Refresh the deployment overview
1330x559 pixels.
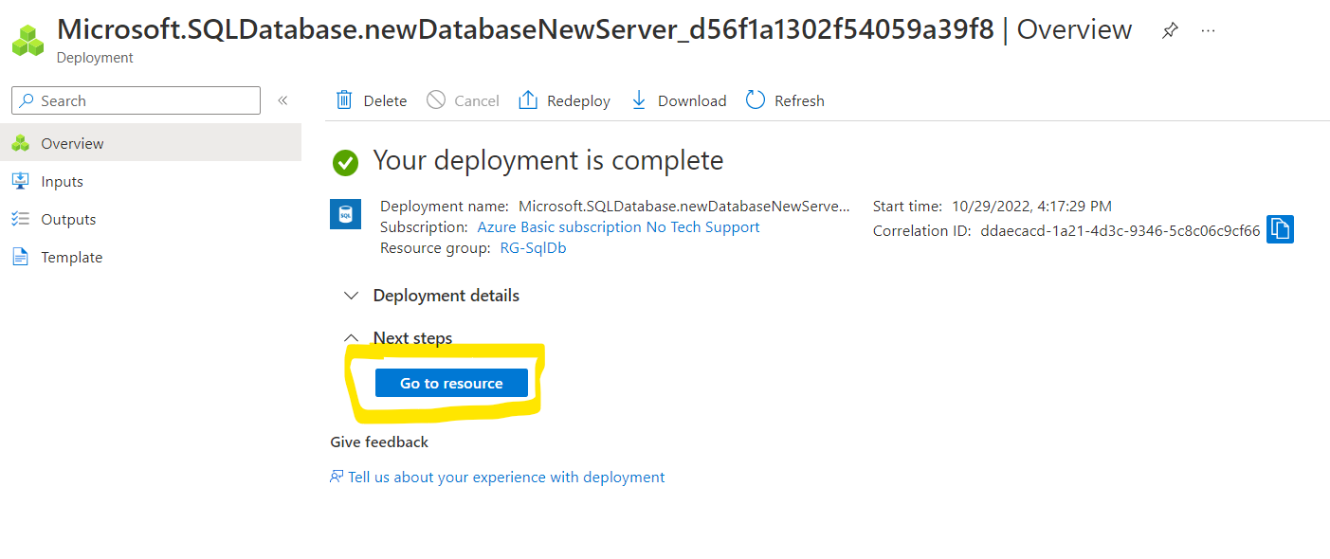coord(799,101)
